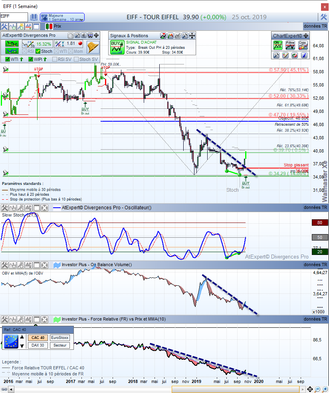Click données TR label on price chart
The height and width of the screenshot is (393, 329).
pyautogui.click(x=315, y=26)
